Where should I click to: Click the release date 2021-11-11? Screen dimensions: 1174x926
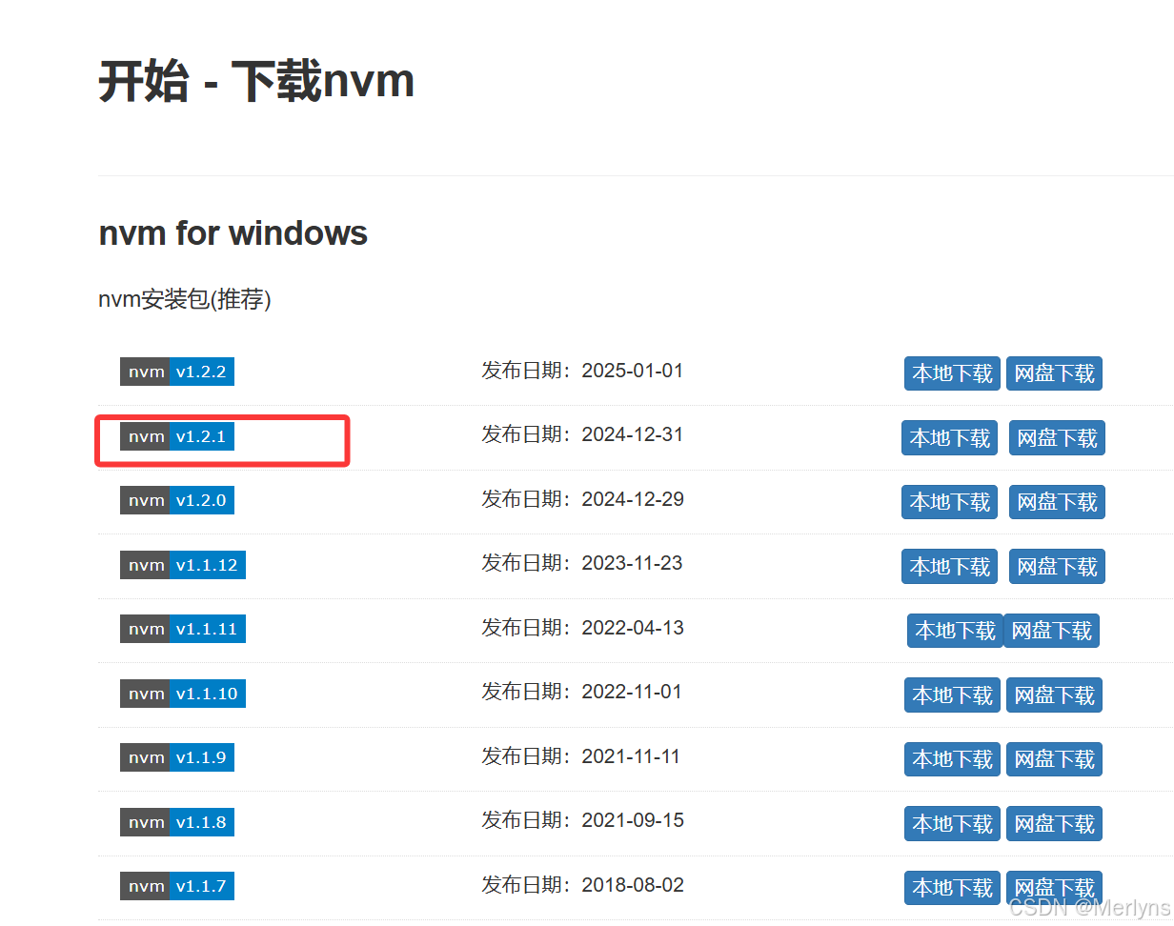pyautogui.click(x=633, y=756)
